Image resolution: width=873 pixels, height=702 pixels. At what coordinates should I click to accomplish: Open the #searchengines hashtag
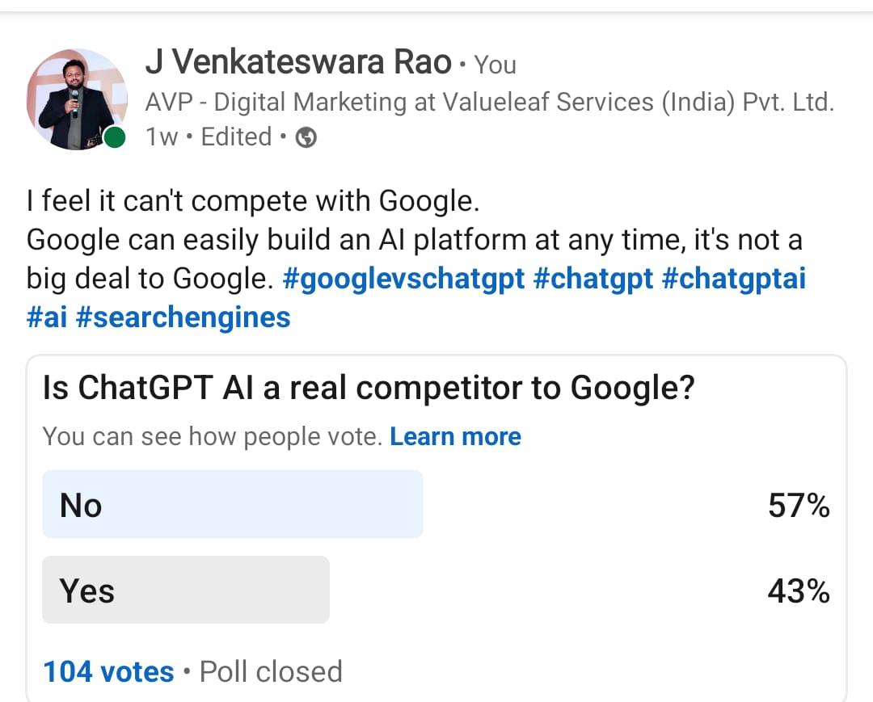183,317
